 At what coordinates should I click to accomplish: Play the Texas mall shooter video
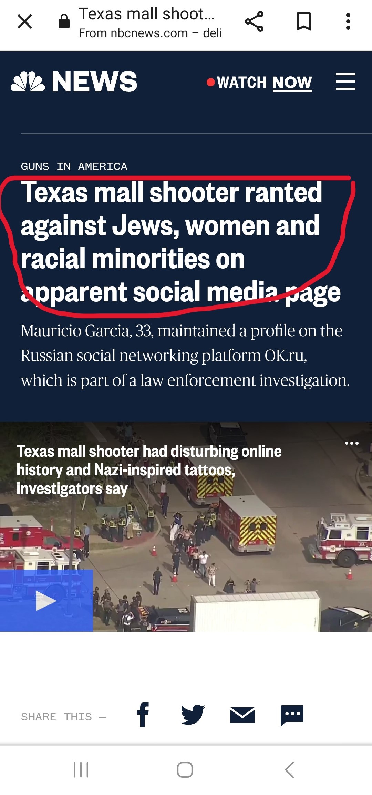click(x=46, y=601)
